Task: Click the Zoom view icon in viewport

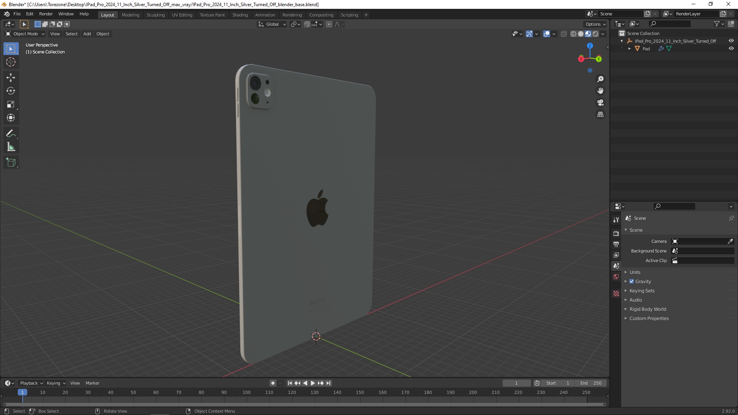Action: tap(600, 79)
